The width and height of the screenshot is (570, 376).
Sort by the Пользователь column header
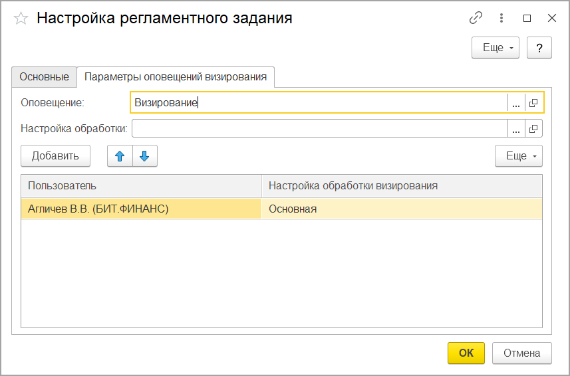tap(141, 185)
